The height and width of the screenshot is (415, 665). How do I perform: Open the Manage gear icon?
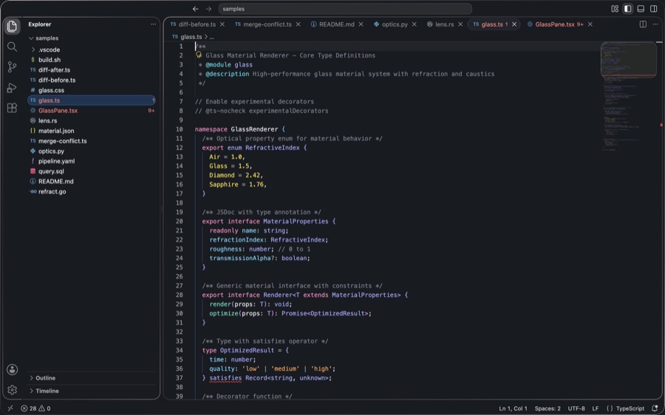[x=12, y=390]
